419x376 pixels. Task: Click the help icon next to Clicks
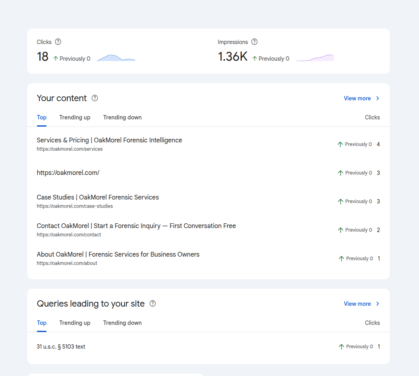tap(58, 42)
